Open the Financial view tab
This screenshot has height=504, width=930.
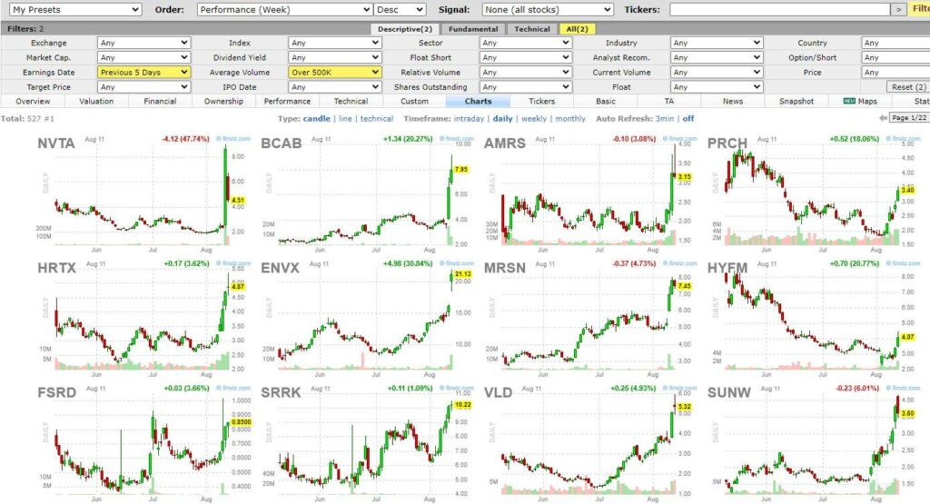coord(160,102)
